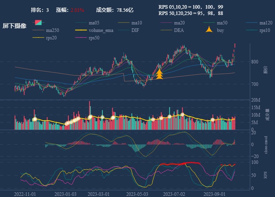Image resolution: width=275 pixels, height=197 pixels.
Task: Click the yellow volume_ema legend line icon
Action: 81,30
